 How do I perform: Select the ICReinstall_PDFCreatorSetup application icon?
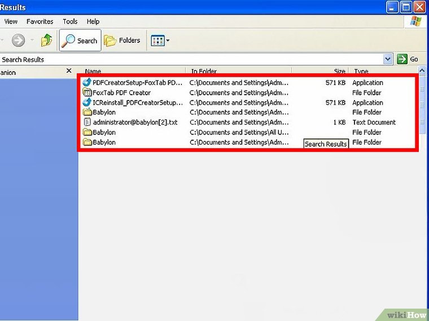[x=87, y=102]
